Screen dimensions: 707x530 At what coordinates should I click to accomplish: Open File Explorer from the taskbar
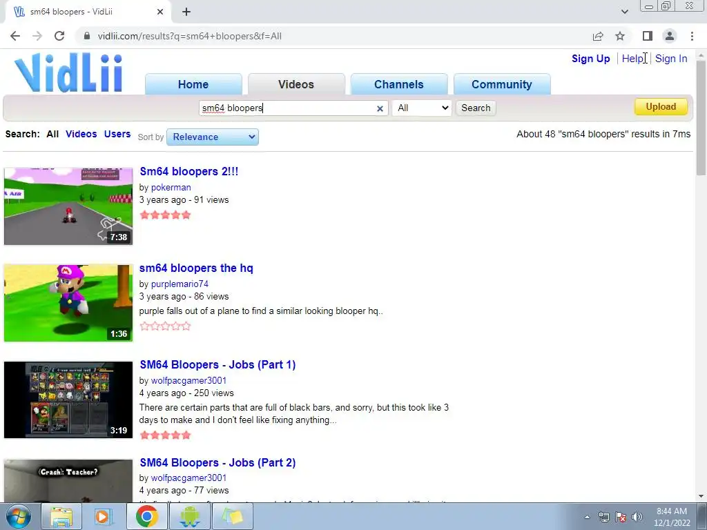coord(61,516)
